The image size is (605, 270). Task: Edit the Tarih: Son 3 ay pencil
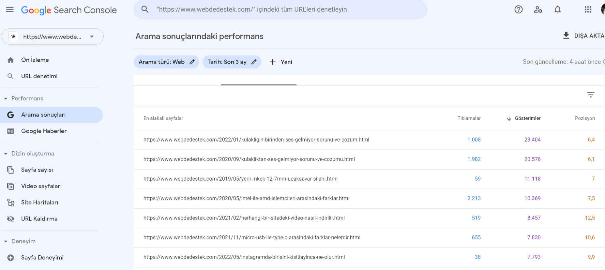point(254,62)
